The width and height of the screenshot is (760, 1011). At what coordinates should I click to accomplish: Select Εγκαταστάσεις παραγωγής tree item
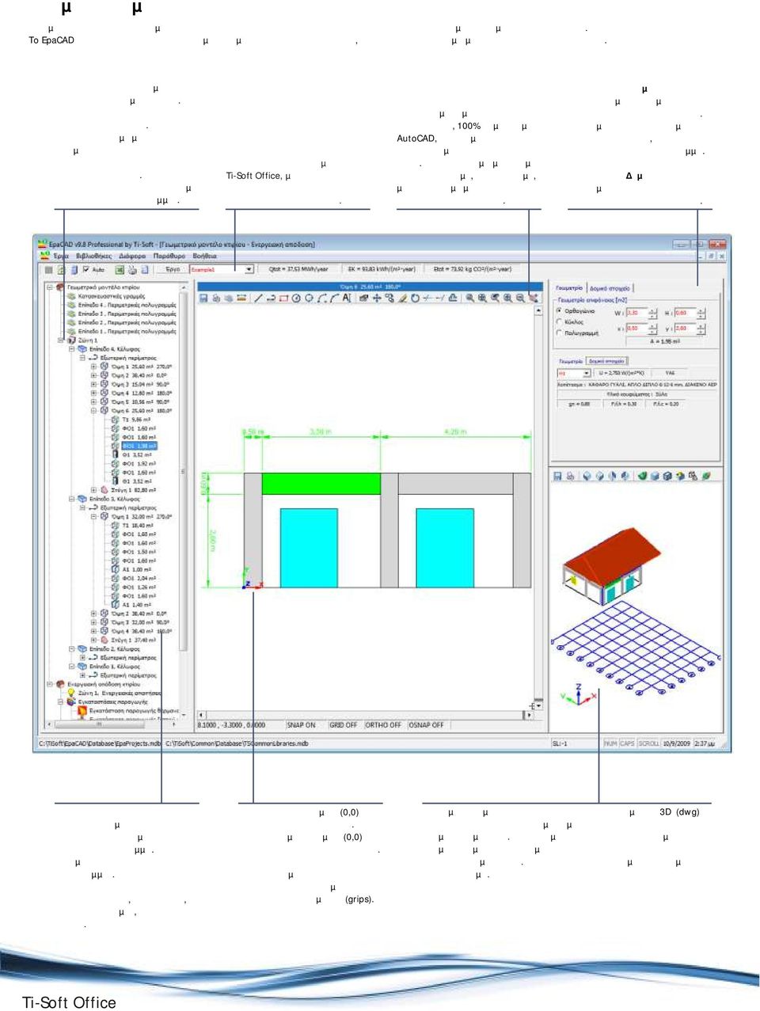(x=112, y=701)
